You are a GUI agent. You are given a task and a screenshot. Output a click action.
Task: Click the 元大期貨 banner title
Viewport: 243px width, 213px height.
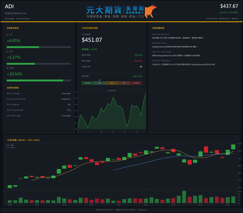[104, 10]
